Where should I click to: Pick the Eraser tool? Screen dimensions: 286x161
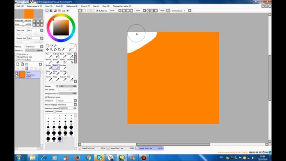point(56,61)
